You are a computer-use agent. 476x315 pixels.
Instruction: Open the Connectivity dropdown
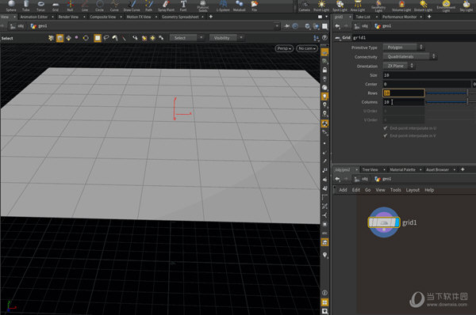(409, 57)
